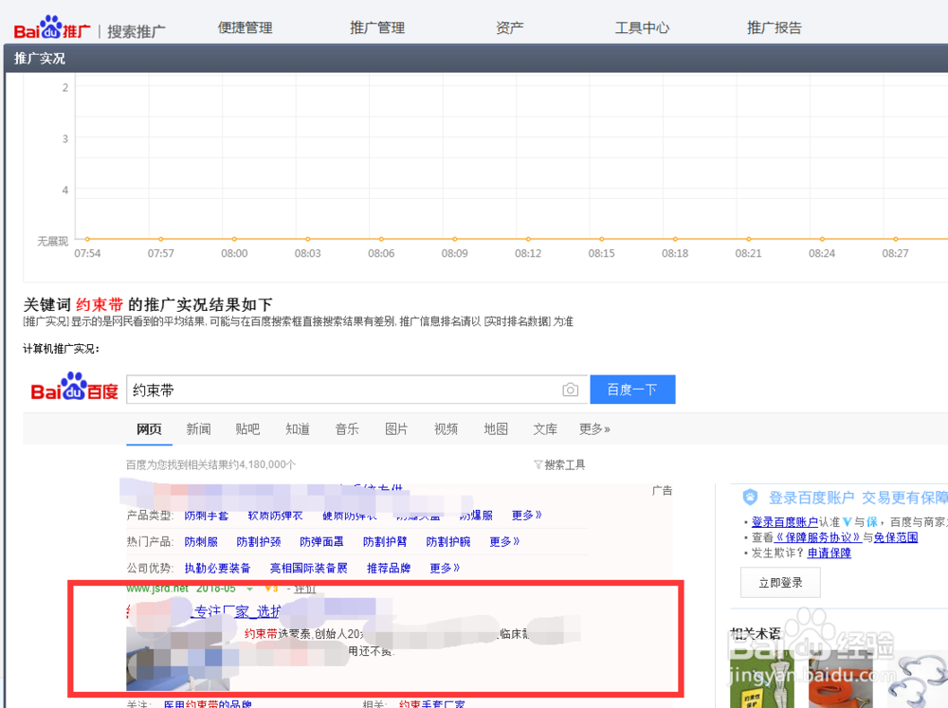Click the 08:27 data point on chart
This screenshot has width=948, height=708.
tap(896, 240)
